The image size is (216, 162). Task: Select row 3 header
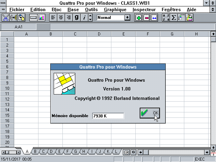pos(7,50)
